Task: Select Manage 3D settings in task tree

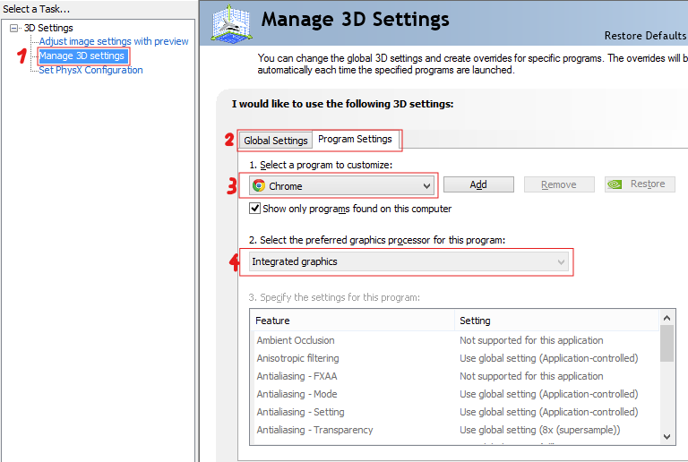Action: coord(82,56)
